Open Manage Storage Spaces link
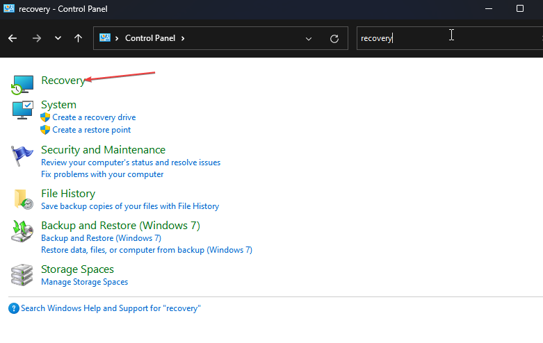 (x=84, y=282)
